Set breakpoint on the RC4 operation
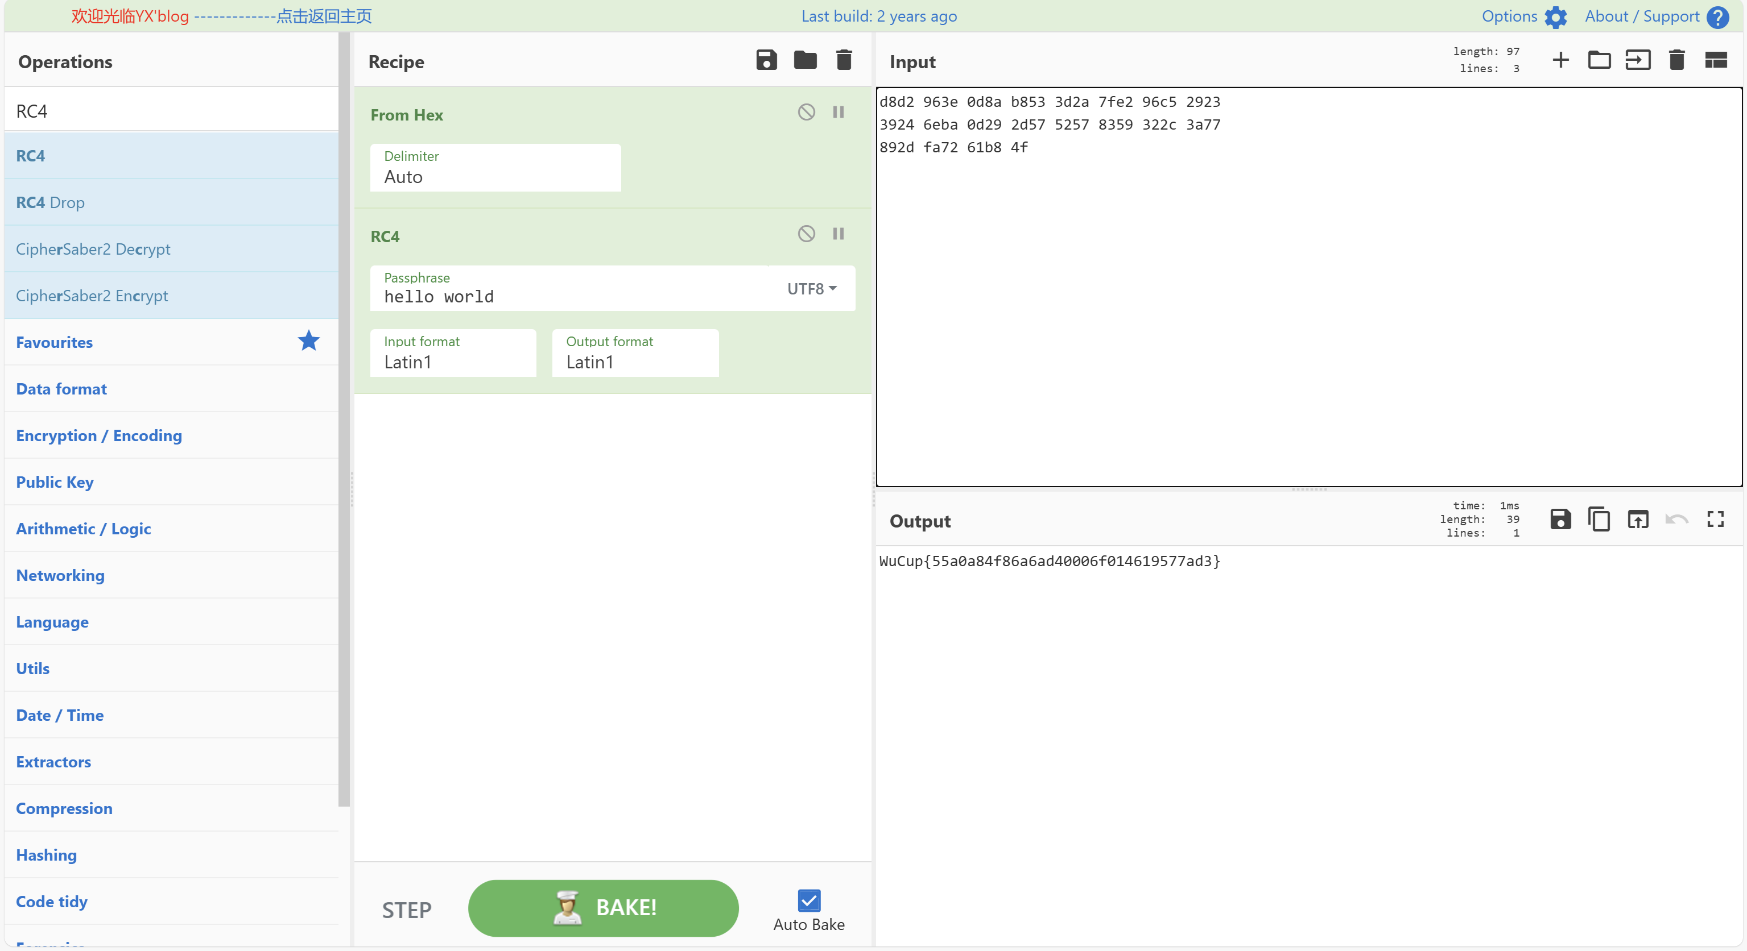 pos(839,234)
